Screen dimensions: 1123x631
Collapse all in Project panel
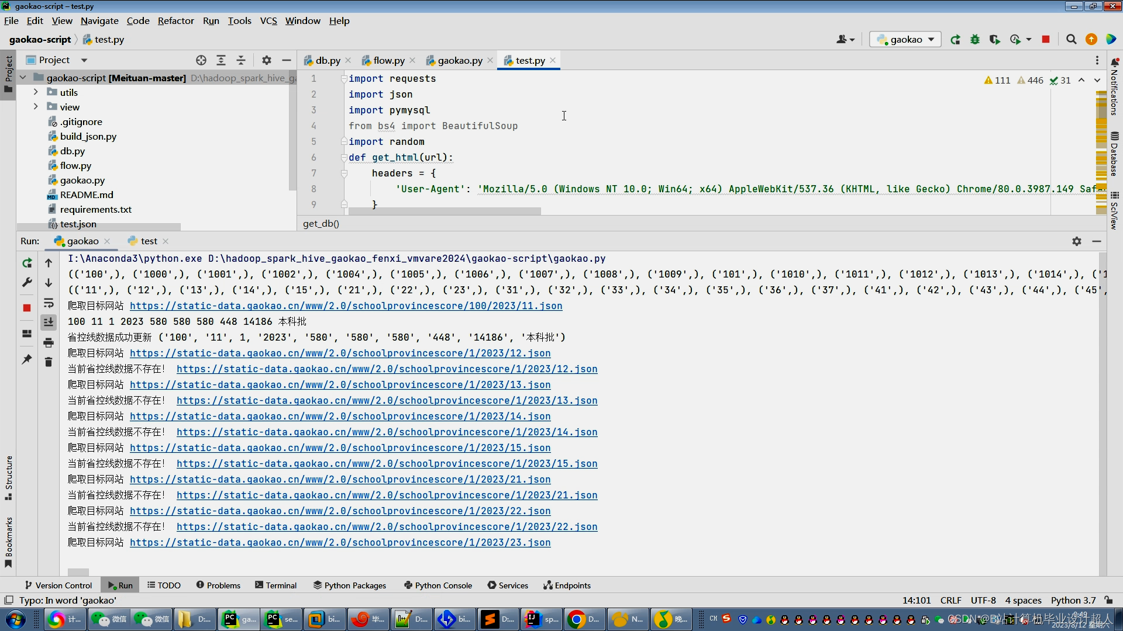tap(241, 60)
